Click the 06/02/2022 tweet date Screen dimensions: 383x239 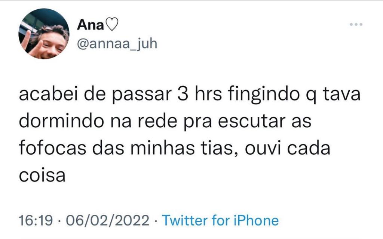click(107, 220)
